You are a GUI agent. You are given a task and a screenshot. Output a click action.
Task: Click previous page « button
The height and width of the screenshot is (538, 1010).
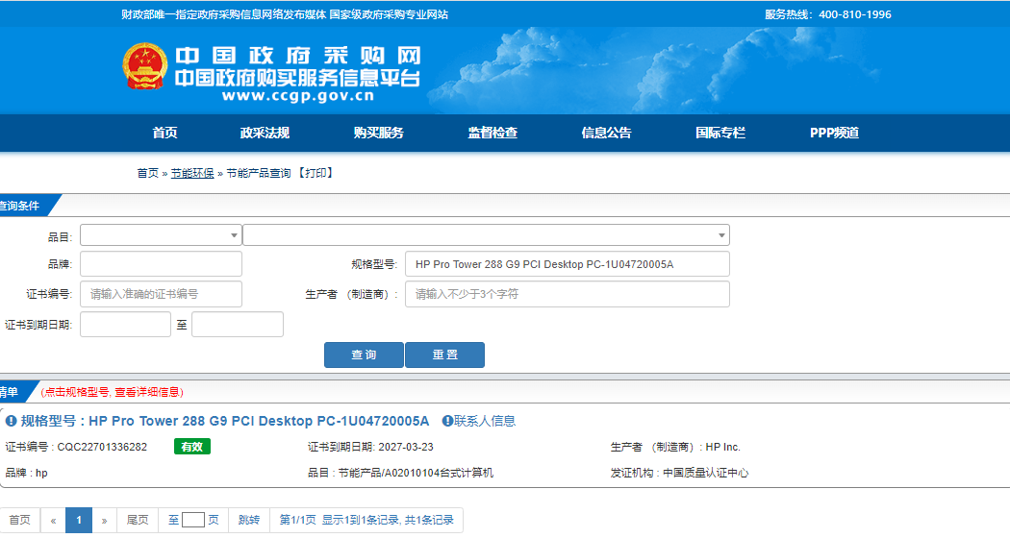pyautogui.click(x=53, y=520)
